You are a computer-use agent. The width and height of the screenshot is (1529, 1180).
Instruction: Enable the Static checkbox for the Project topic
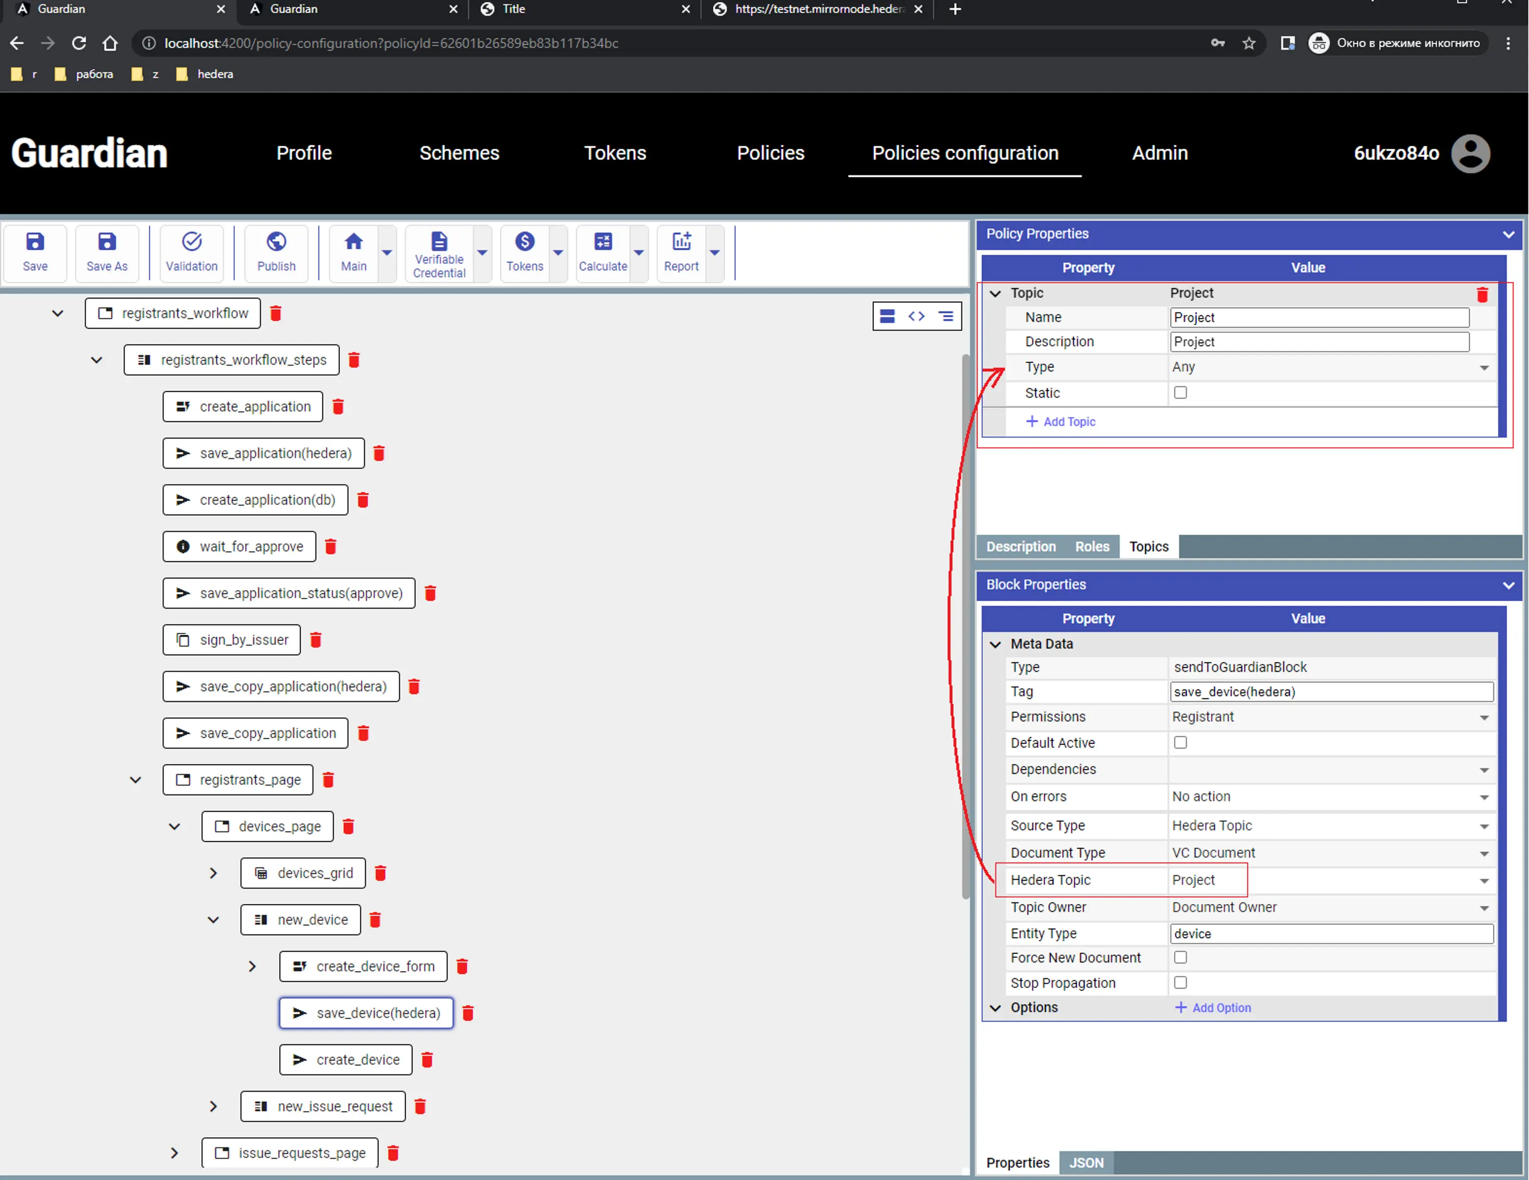point(1181,393)
